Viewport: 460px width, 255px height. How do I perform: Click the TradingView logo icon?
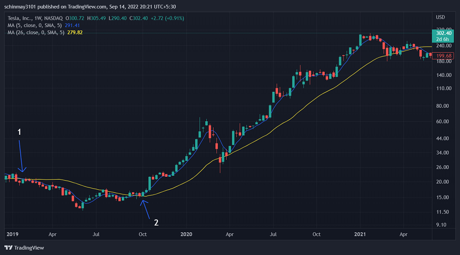point(9,248)
